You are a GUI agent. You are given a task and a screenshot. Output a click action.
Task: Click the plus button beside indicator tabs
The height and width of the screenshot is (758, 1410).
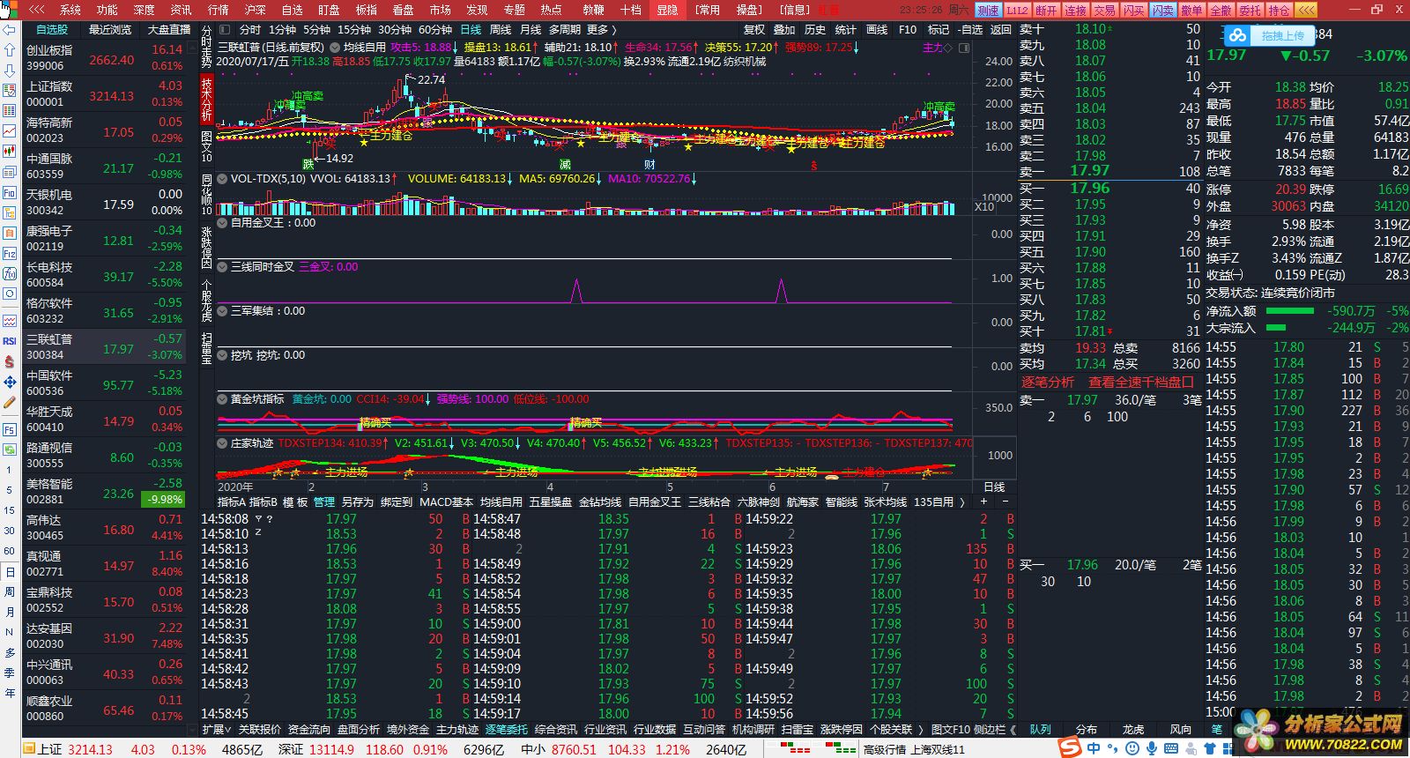984,502
